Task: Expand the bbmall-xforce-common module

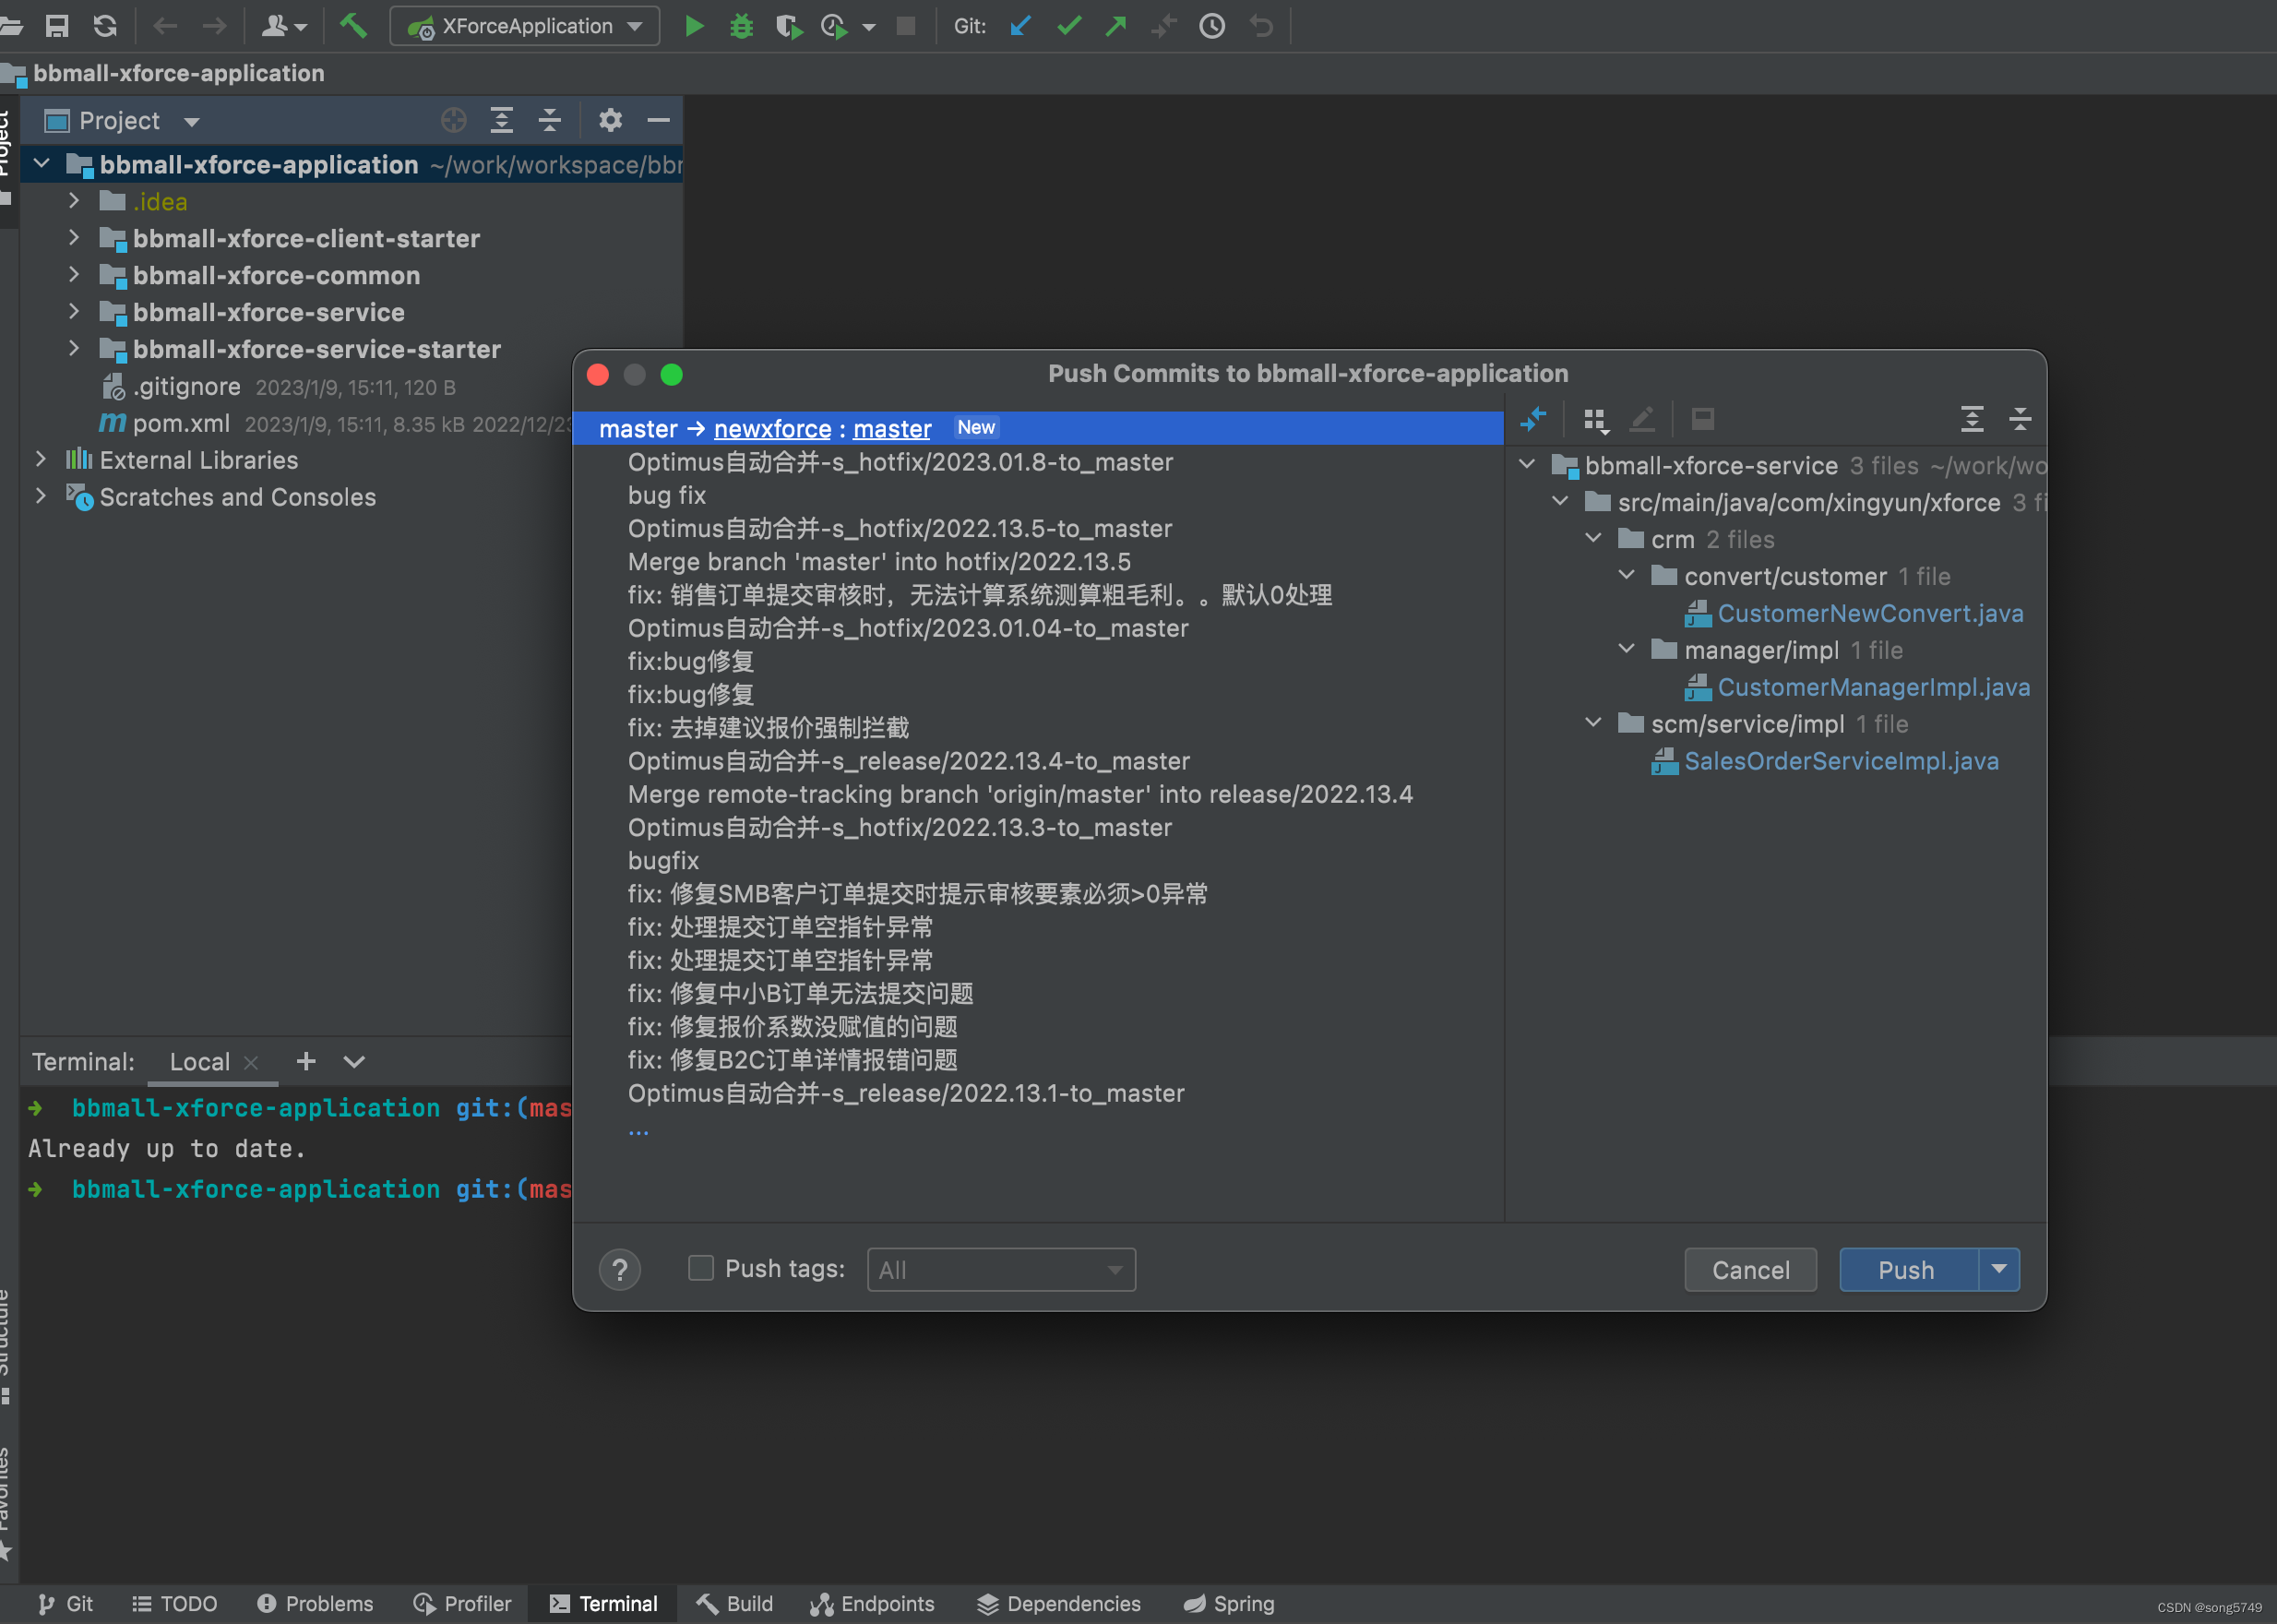Action: click(73, 275)
